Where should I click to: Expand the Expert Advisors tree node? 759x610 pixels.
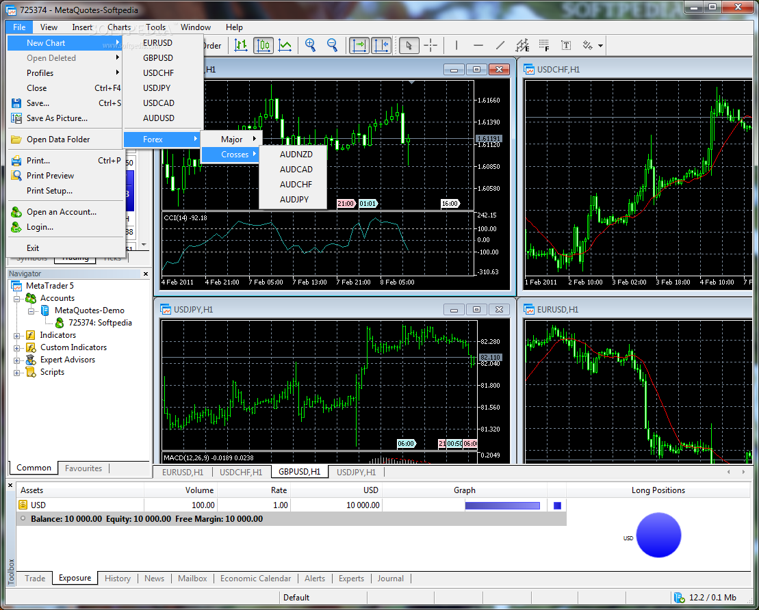16,360
